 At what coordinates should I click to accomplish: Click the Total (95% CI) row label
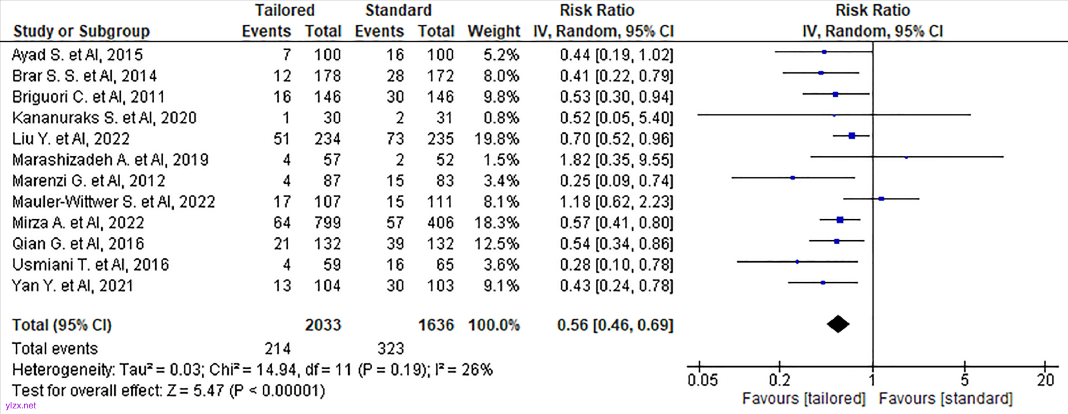coord(62,325)
